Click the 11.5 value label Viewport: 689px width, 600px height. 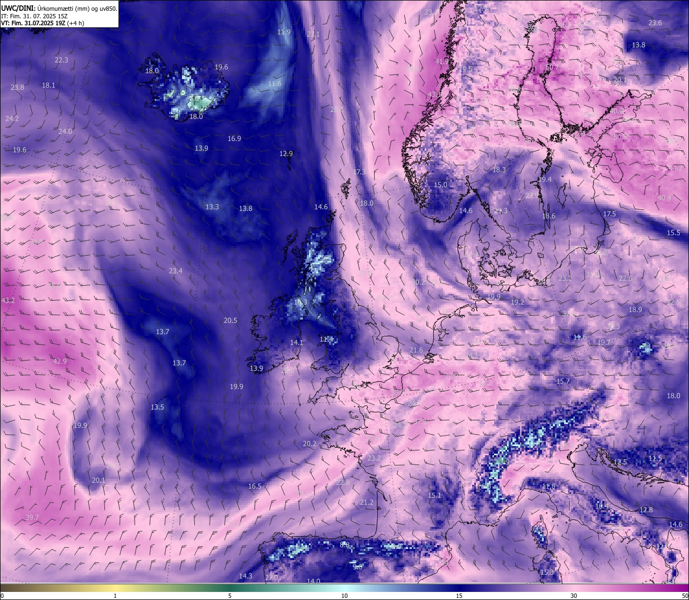[655, 458]
